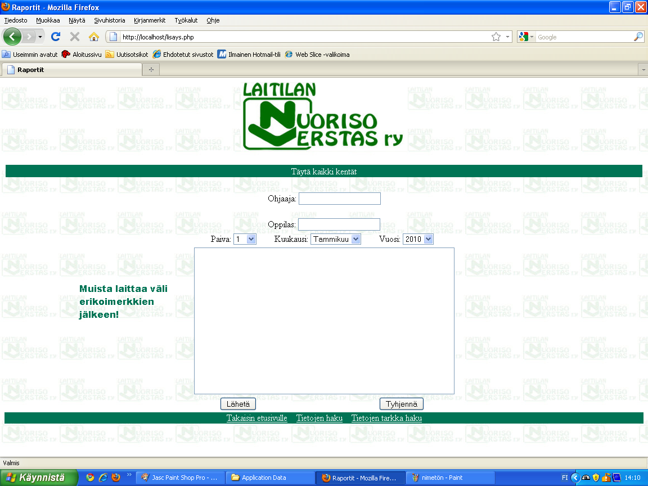The height and width of the screenshot is (486, 648).
Task: Launch Firefox from quick launch
Action: click(x=116, y=478)
